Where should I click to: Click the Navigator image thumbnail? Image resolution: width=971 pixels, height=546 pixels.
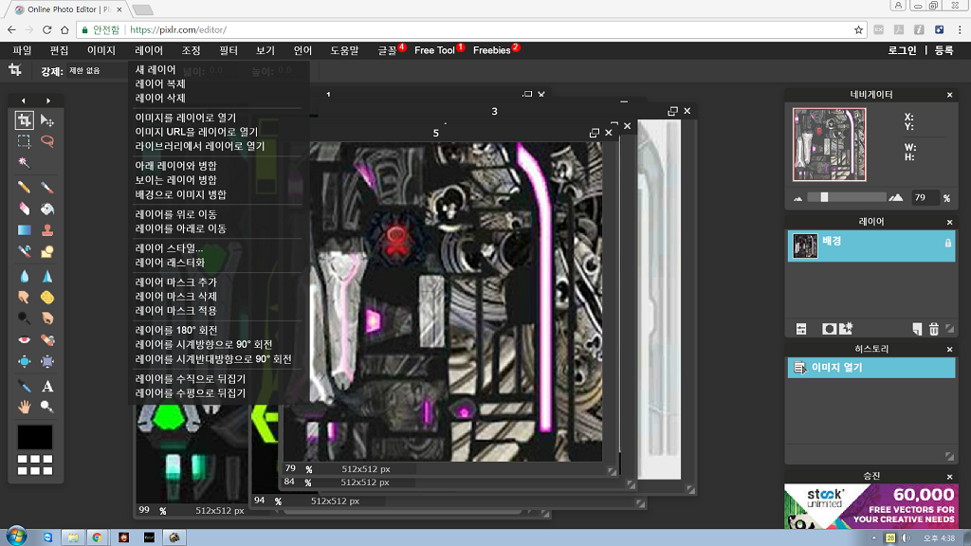click(829, 144)
